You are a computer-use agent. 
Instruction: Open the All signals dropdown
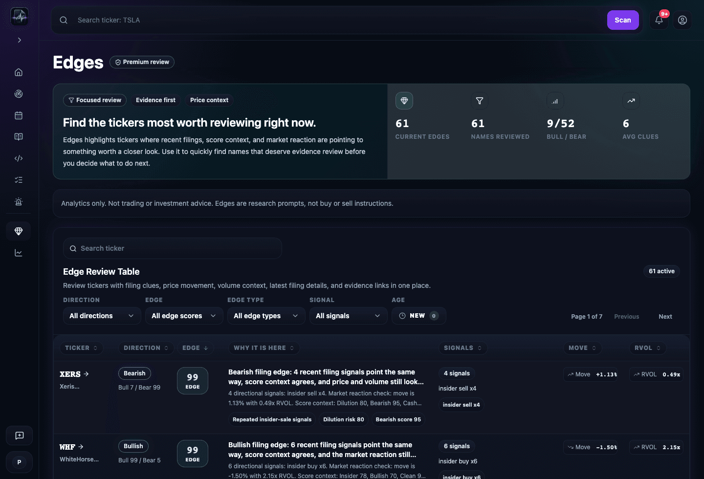(x=349, y=316)
